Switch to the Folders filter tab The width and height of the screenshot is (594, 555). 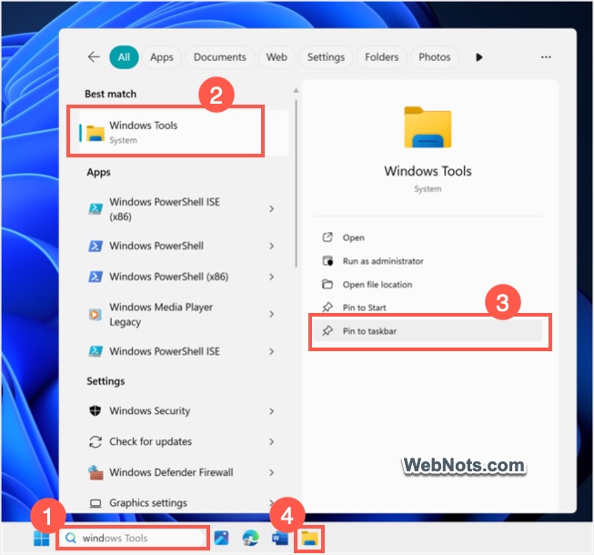coord(381,57)
